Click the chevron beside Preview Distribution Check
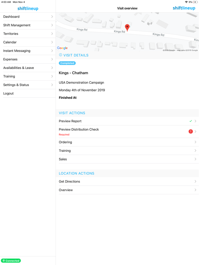199x265 pixels. (196, 131)
